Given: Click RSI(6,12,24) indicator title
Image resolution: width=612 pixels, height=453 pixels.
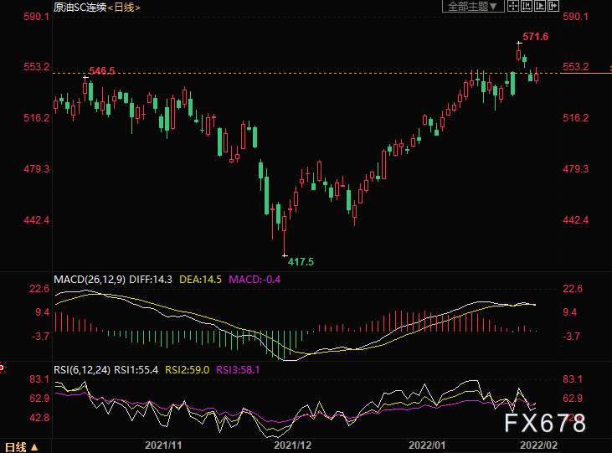Looking at the screenshot, I should coord(82,369).
